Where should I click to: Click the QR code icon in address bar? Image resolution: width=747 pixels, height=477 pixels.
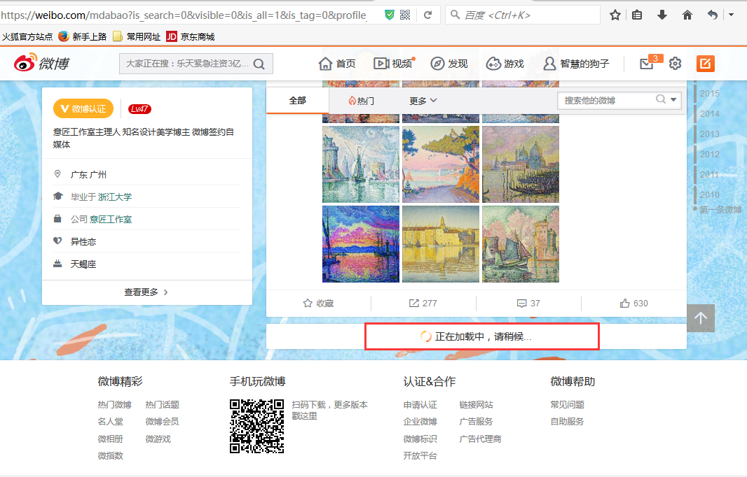click(405, 15)
